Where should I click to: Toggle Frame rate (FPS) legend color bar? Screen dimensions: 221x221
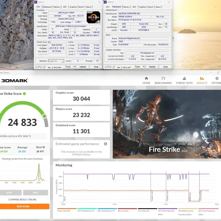click(x=67, y=209)
